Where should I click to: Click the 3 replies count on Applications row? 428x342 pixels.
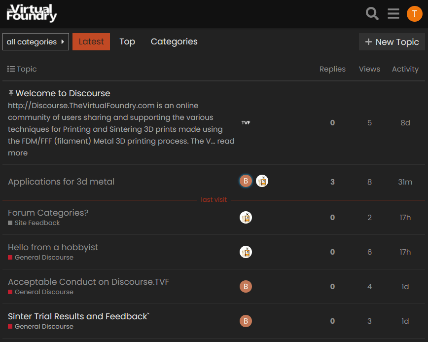(x=332, y=182)
